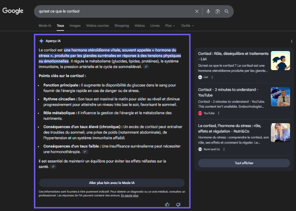Click the source link icon after 'sommeil/éveil'

pyautogui.click(x=146, y=66)
